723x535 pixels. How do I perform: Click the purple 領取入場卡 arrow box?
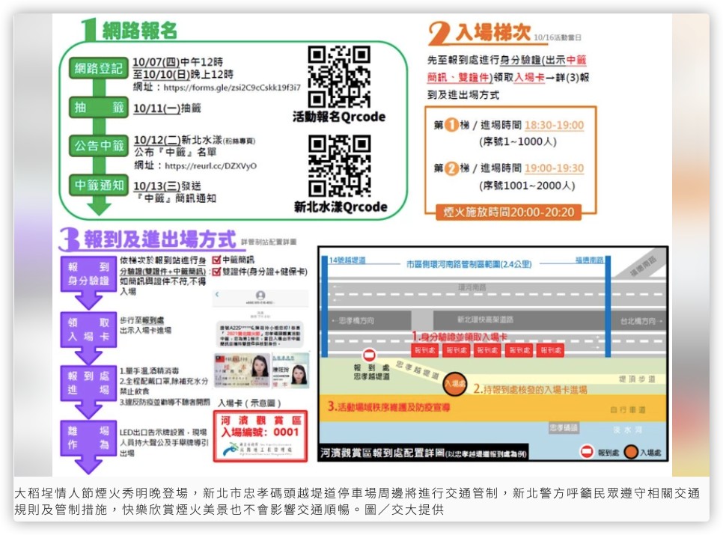[x=88, y=329]
